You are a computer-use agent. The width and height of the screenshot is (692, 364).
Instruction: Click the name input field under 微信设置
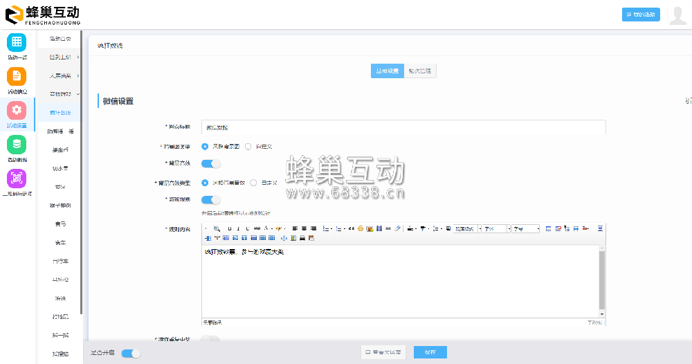pos(403,127)
